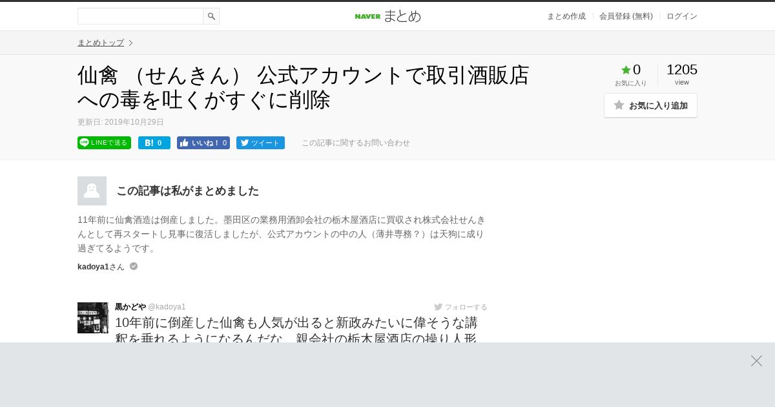775x407 pixels.
Task: Share article via LINEで送る button
Action: coord(104,143)
